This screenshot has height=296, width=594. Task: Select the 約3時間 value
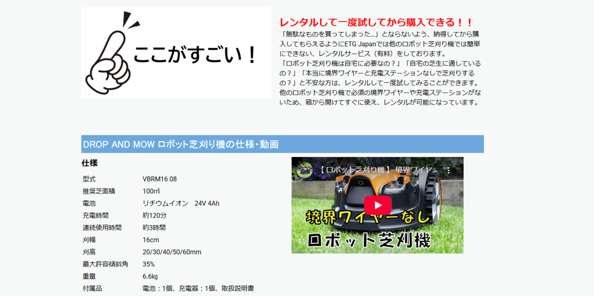coord(154,227)
